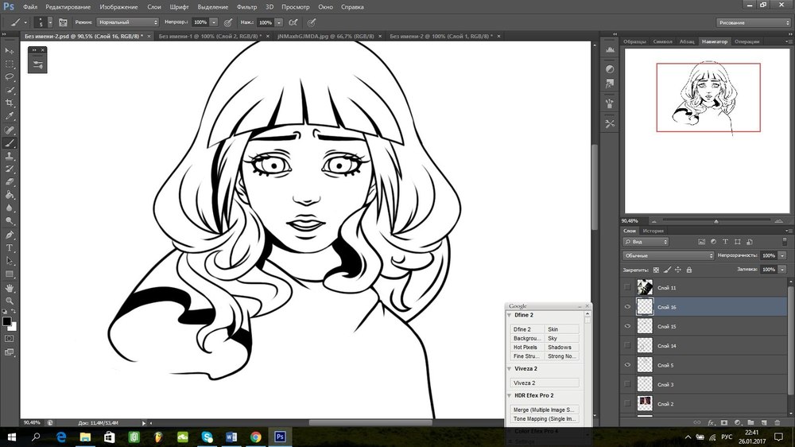Pick the Eyedropper tool
795x447 pixels.
(10, 116)
